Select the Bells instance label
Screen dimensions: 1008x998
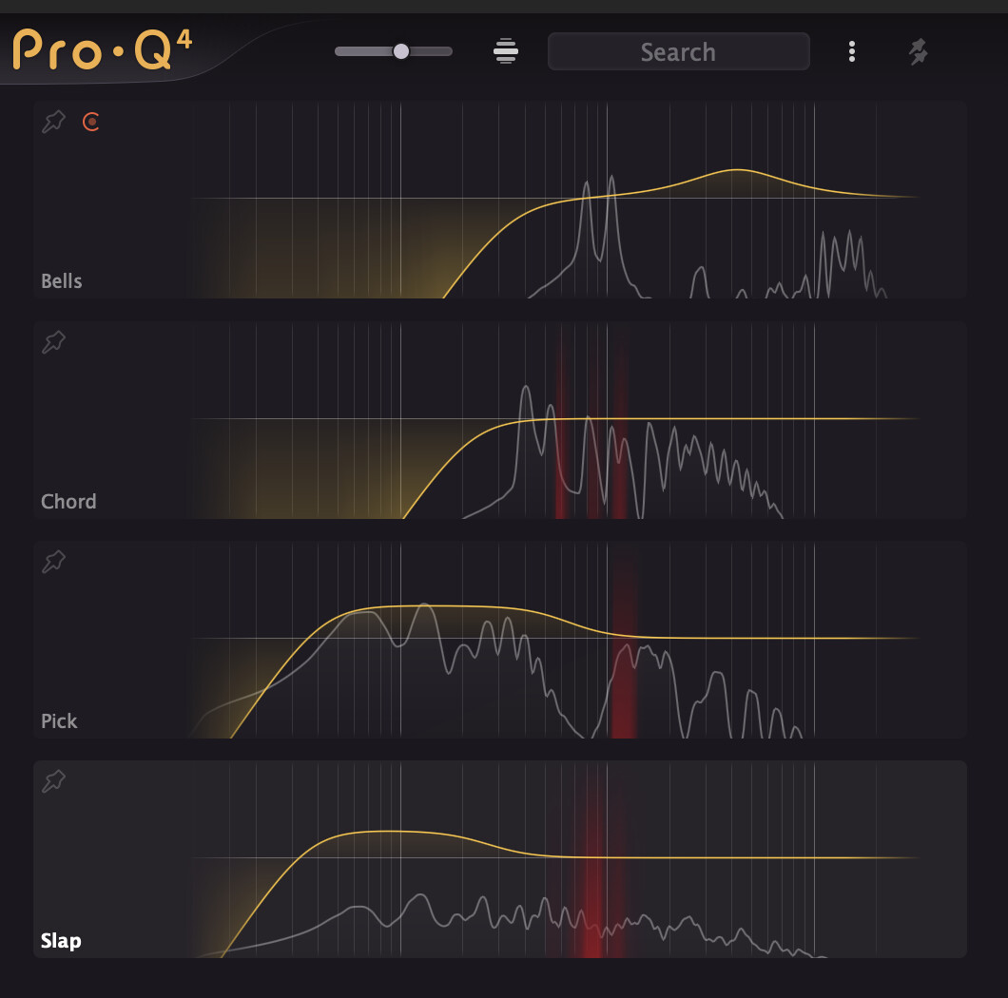pos(62,281)
